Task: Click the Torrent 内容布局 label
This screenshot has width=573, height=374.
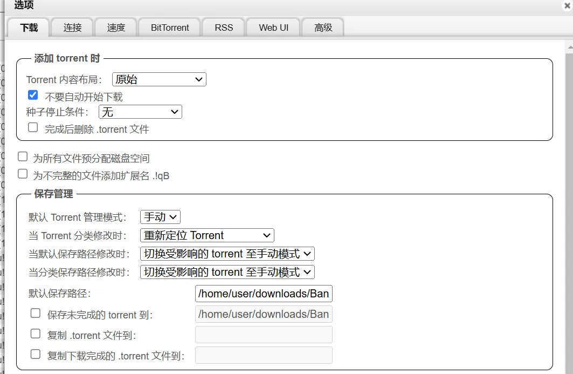Action: pyautogui.click(x=64, y=80)
